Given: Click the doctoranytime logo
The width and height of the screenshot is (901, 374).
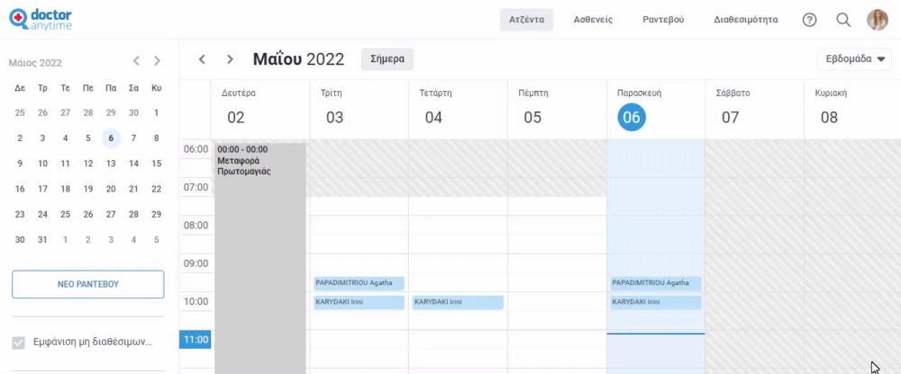Looking at the screenshot, I should coord(41,19).
